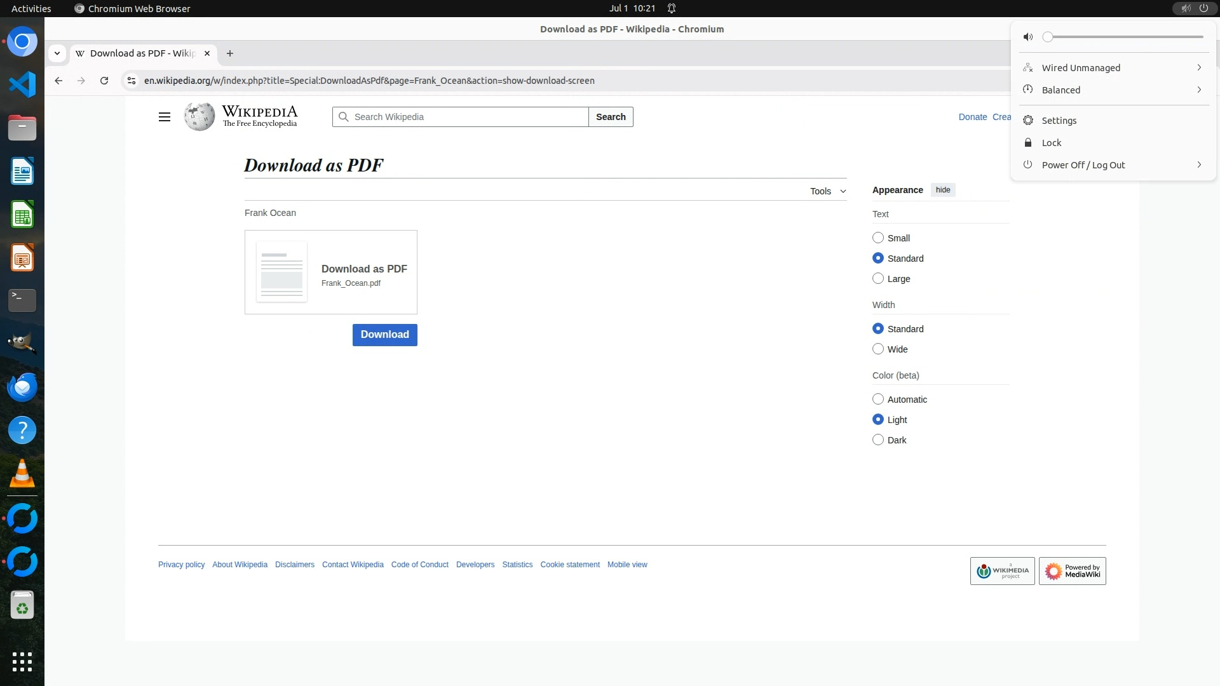Click the blue Download button
Viewport: 1220px width, 686px height.
click(384, 335)
